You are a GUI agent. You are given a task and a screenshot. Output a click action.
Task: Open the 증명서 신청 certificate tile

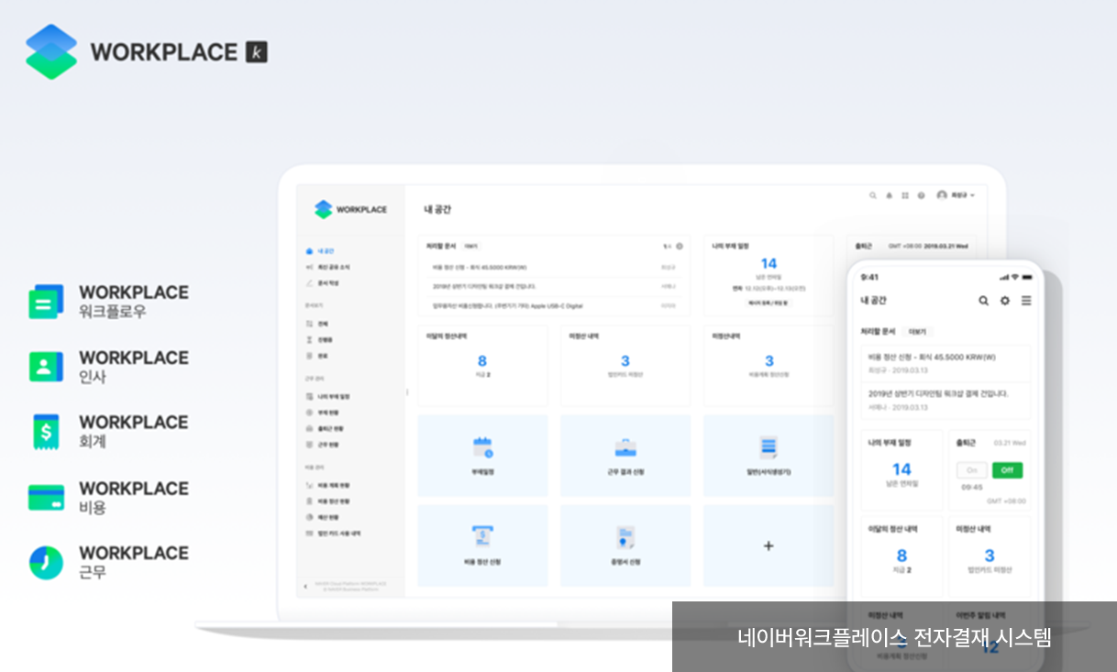(x=625, y=545)
